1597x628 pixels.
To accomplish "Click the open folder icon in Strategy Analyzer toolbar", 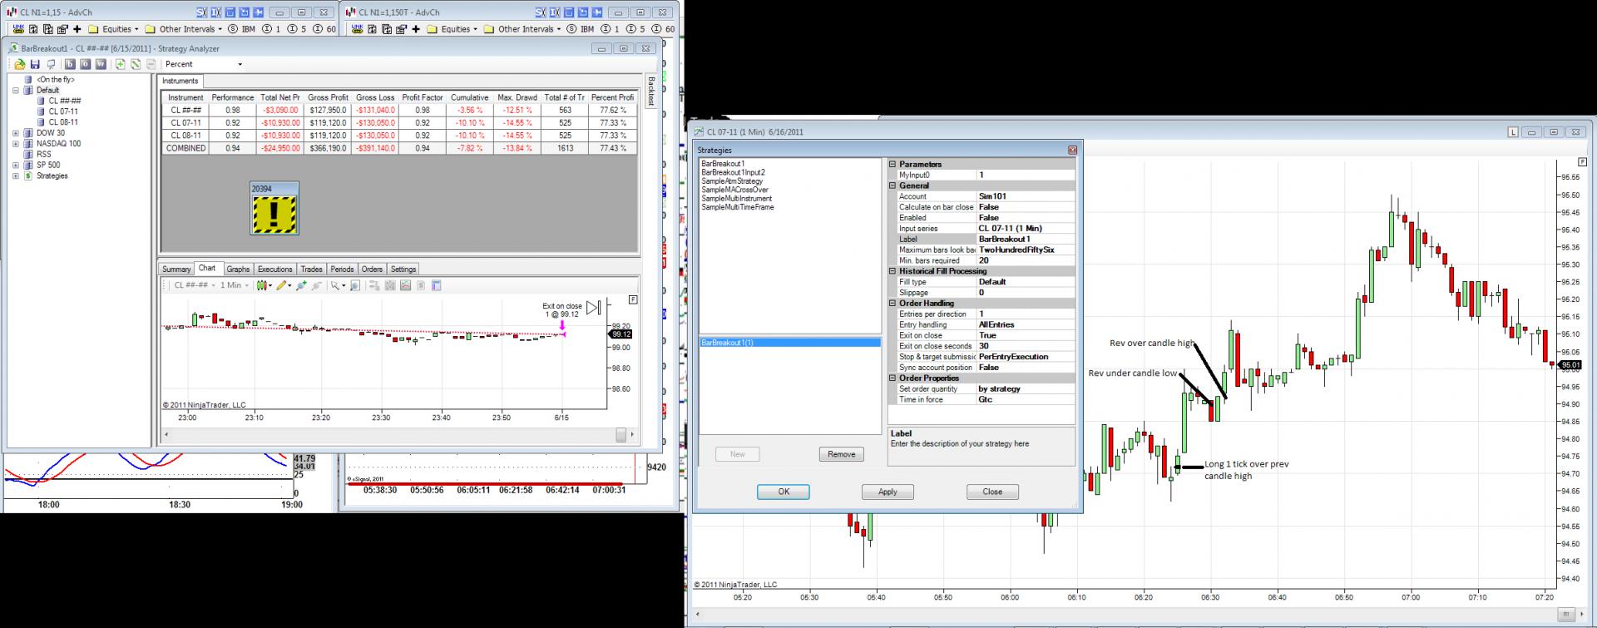I will click(20, 64).
